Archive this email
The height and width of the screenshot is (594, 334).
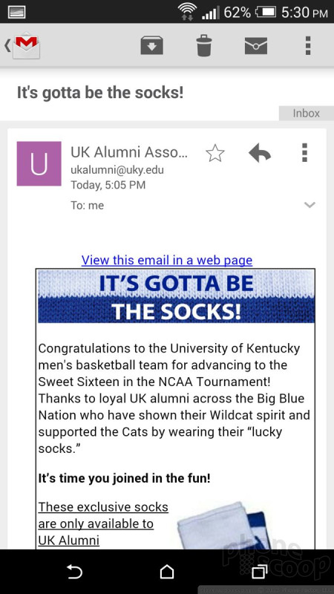[x=152, y=46]
